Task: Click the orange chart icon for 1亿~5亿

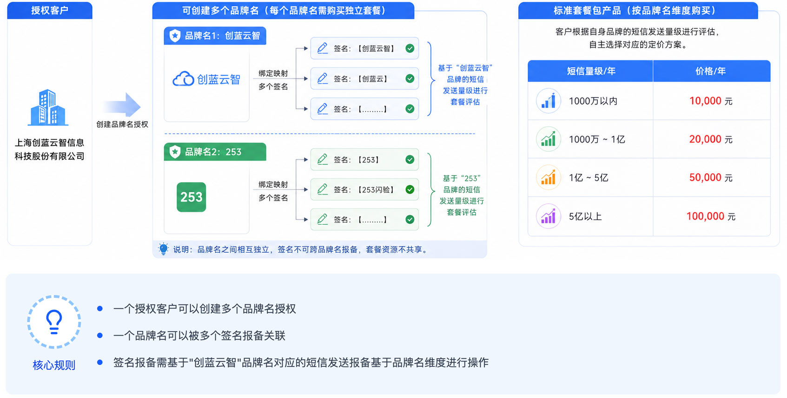Action: 549,178
